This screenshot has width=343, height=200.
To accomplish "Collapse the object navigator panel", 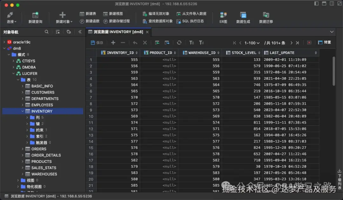I will pyautogui.click(x=80, y=32).
